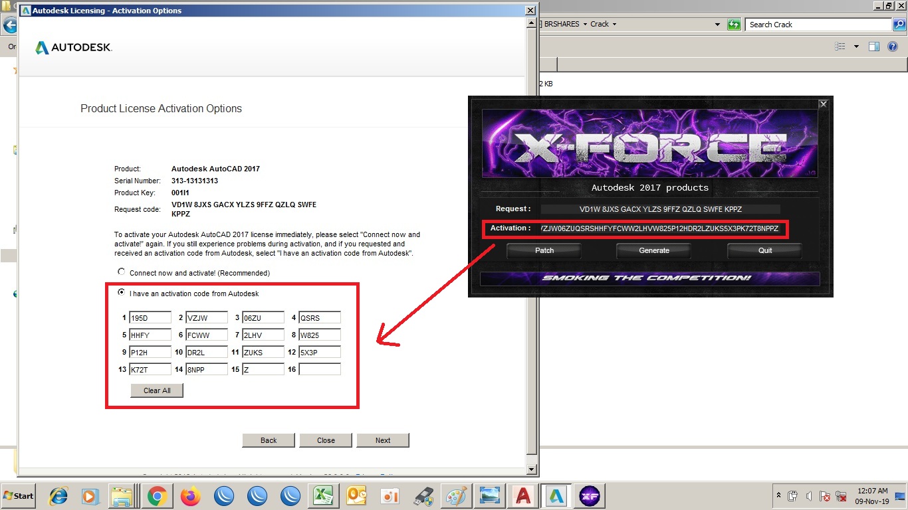The image size is (908, 510).
Task: Select Connect now and activate option
Action: [x=121, y=272]
